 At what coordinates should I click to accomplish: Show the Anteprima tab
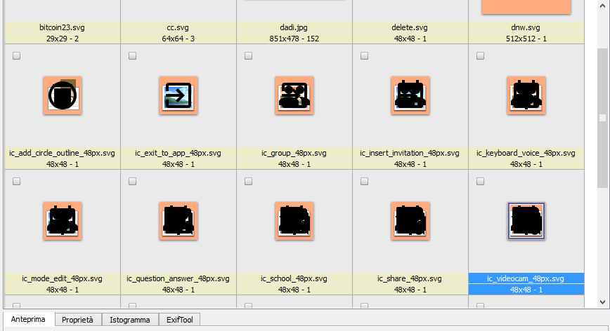coord(28,319)
